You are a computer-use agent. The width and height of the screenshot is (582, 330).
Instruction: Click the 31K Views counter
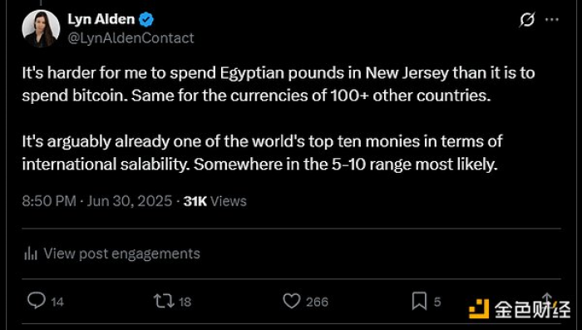click(x=215, y=201)
